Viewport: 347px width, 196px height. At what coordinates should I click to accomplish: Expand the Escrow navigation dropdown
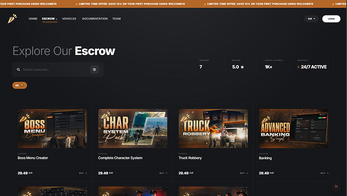click(x=50, y=19)
